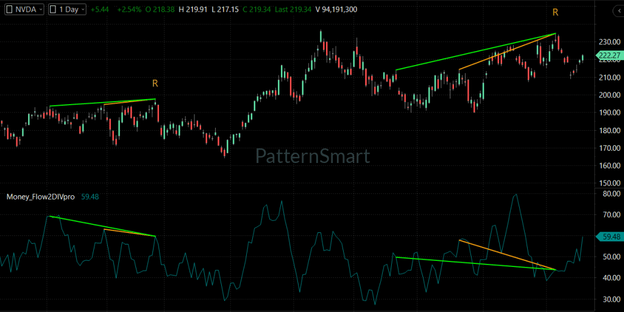Click the 30.00 indicator axis label
This screenshot has width=624, height=312.
pos(611,299)
